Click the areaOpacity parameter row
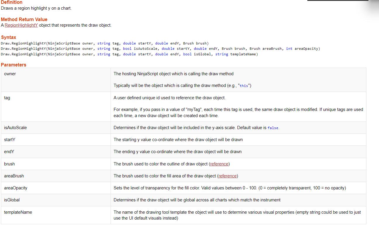This screenshot has width=379, height=226. [x=15, y=188]
